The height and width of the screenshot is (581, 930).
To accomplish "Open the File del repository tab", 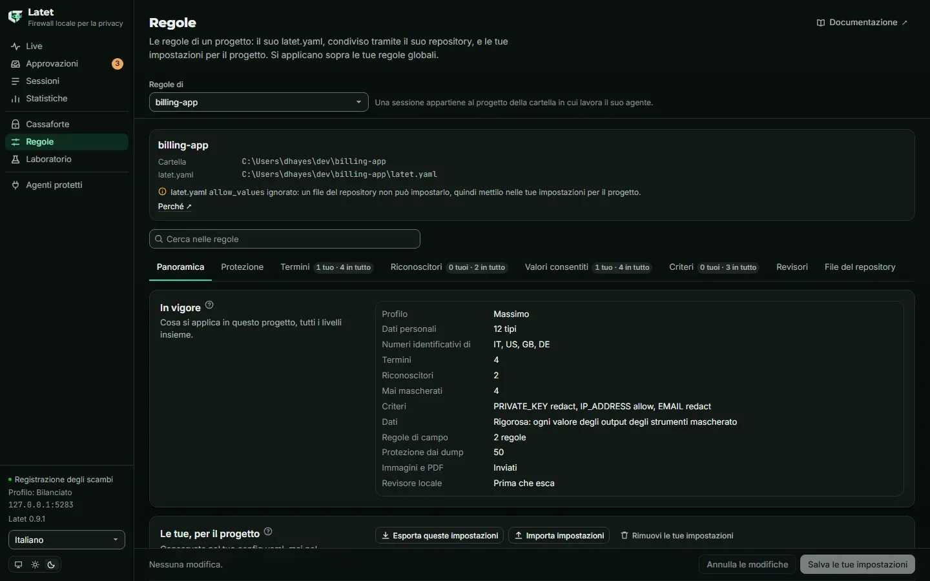I will (x=860, y=267).
